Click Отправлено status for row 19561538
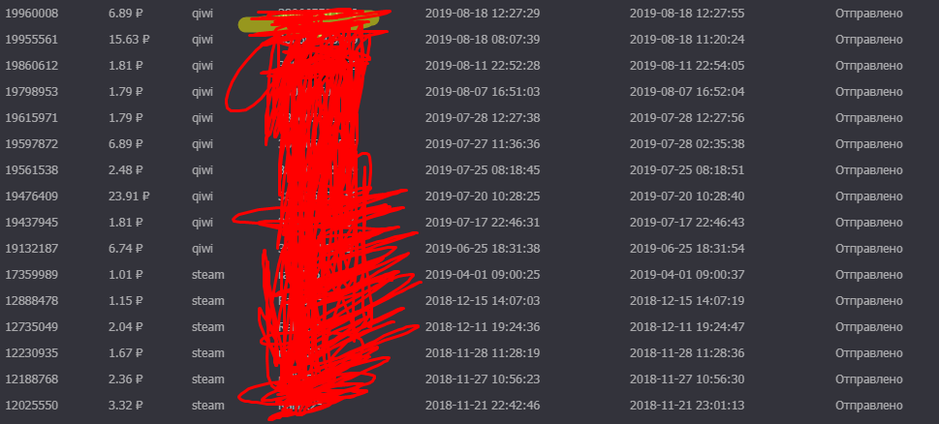Viewport: 939px width, 424px height. pyautogui.click(x=869, y=170)
